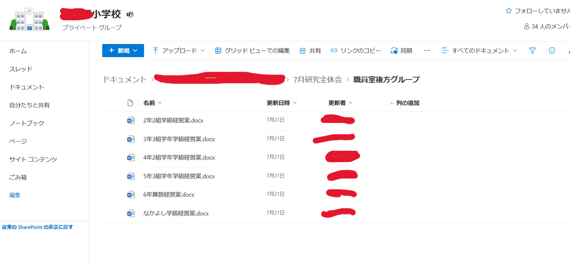Click the Word icon for なかよし学級経営案

(x=131, y=213)
